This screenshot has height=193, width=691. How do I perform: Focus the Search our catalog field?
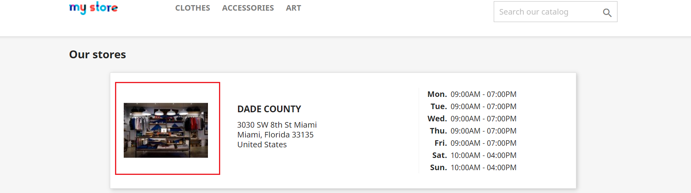coord(548,12)
